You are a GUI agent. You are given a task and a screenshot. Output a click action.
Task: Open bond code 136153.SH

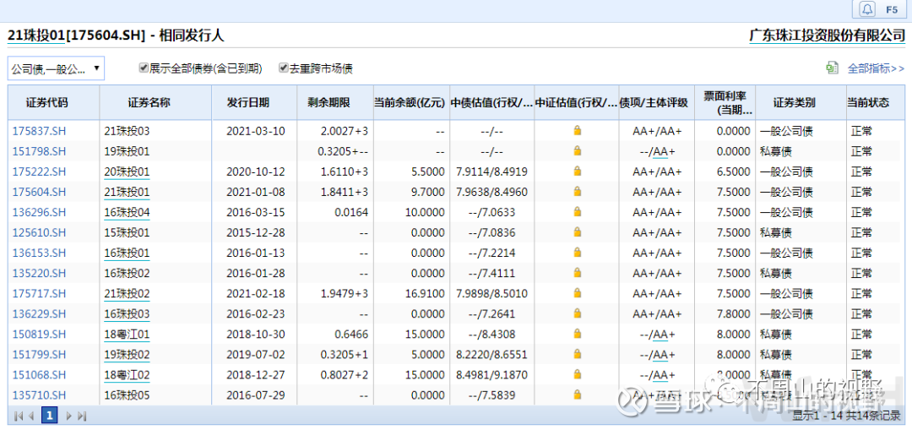[x=39, y=253]
